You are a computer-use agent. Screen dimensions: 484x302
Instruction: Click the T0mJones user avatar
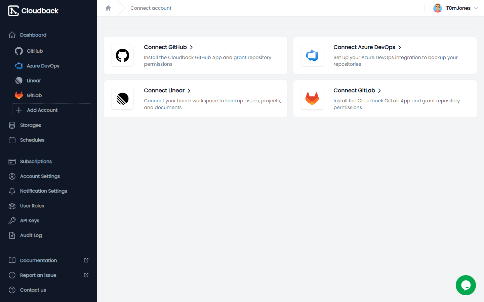438,8
